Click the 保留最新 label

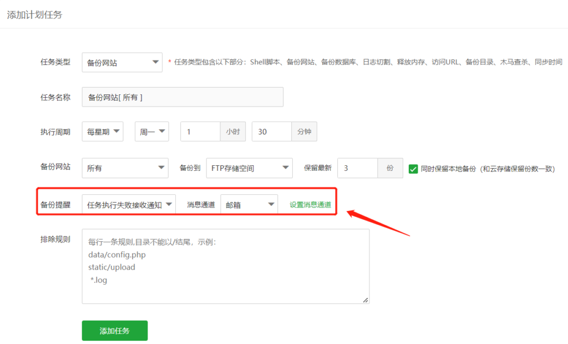(318, 168)
